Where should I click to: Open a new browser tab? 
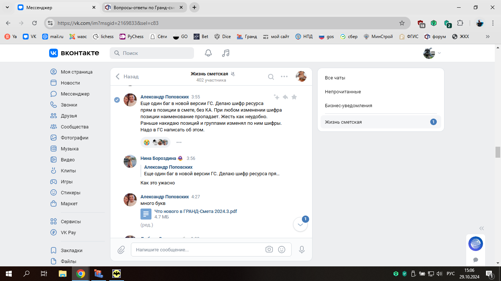pos(194,7)
